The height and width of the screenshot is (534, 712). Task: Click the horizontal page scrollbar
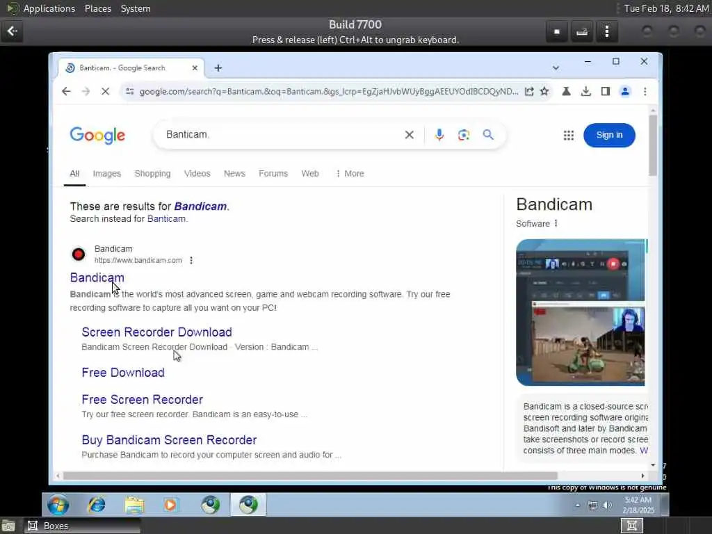[x=309, y=476]
